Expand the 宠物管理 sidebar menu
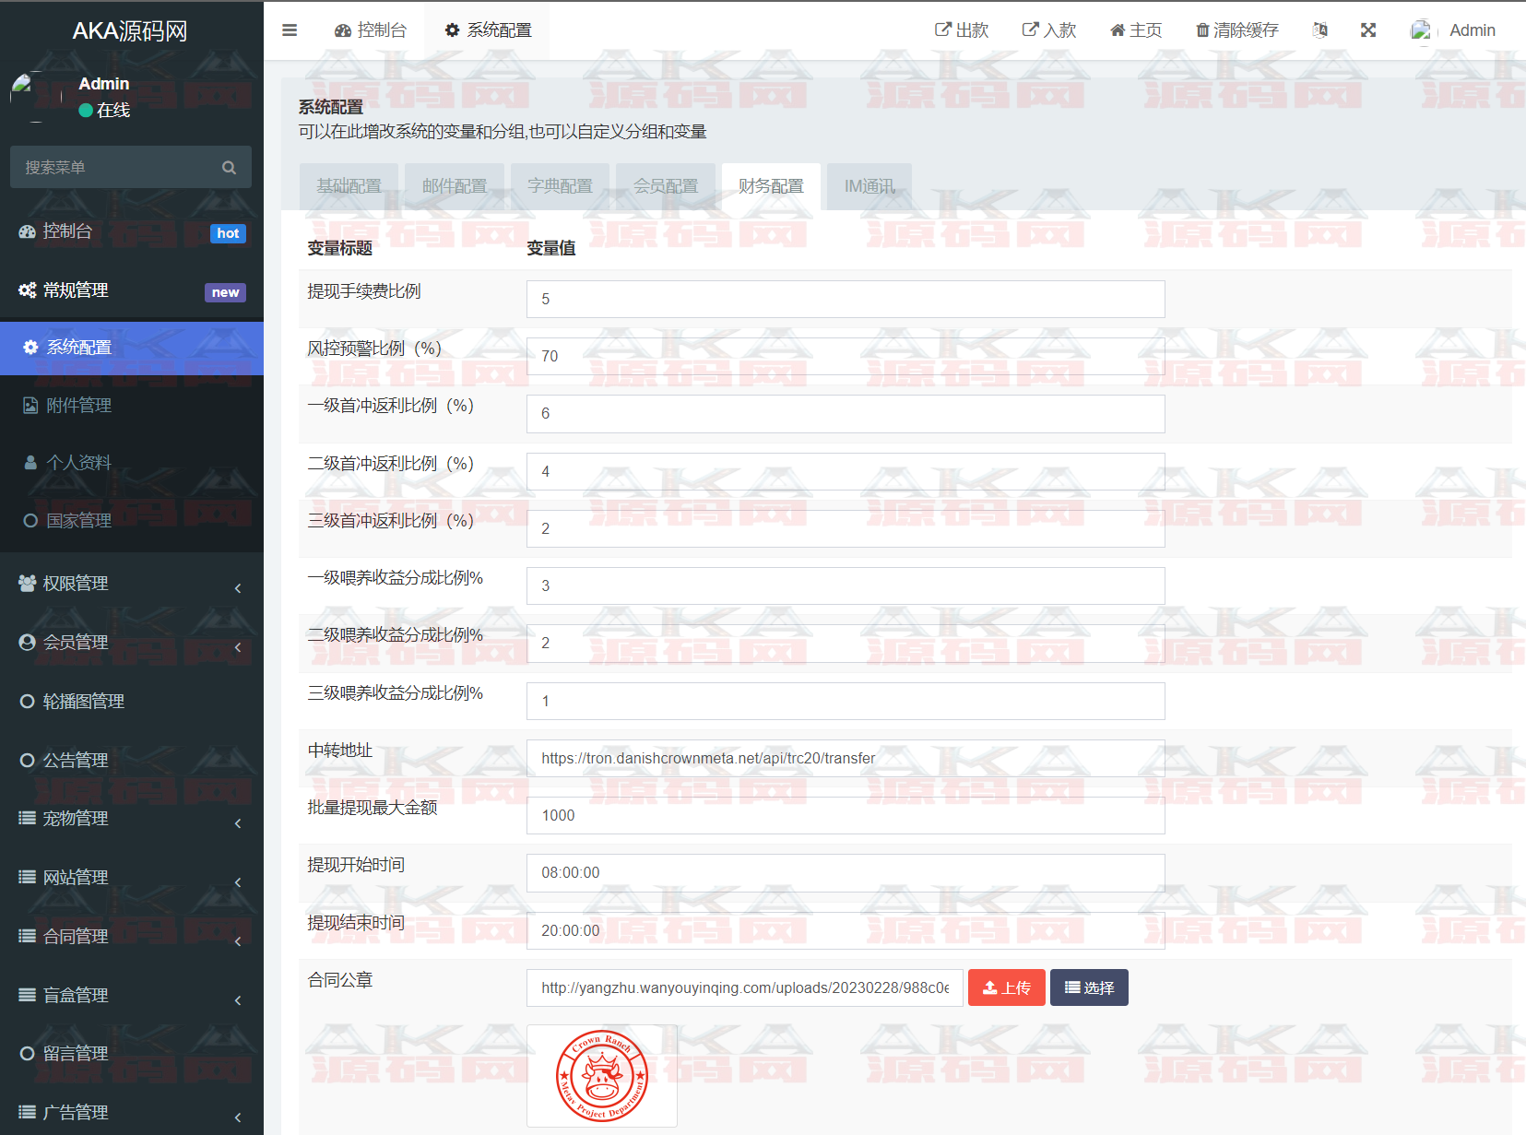This screenshot has height=1135, width=1526. click(131, 819)
